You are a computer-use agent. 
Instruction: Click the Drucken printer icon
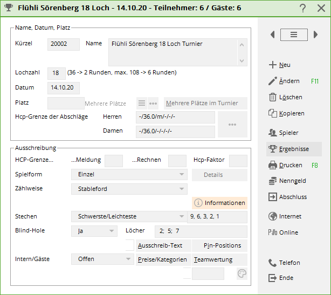[272, 165]
